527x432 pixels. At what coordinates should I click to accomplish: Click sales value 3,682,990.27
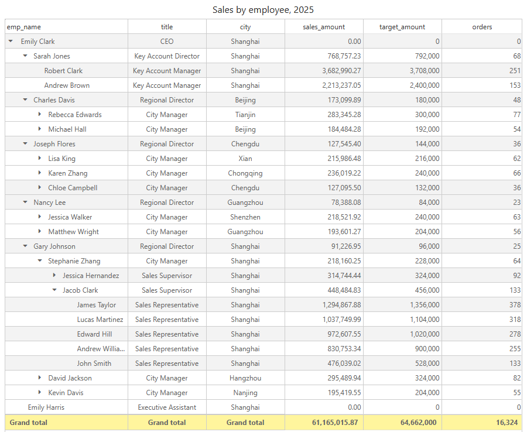point(341,71)
